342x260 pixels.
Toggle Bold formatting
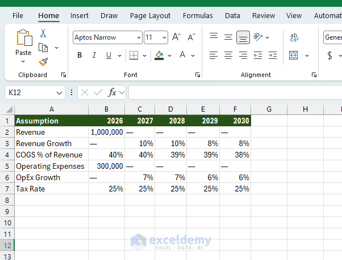pyautogui.click(x=80, y=55)
